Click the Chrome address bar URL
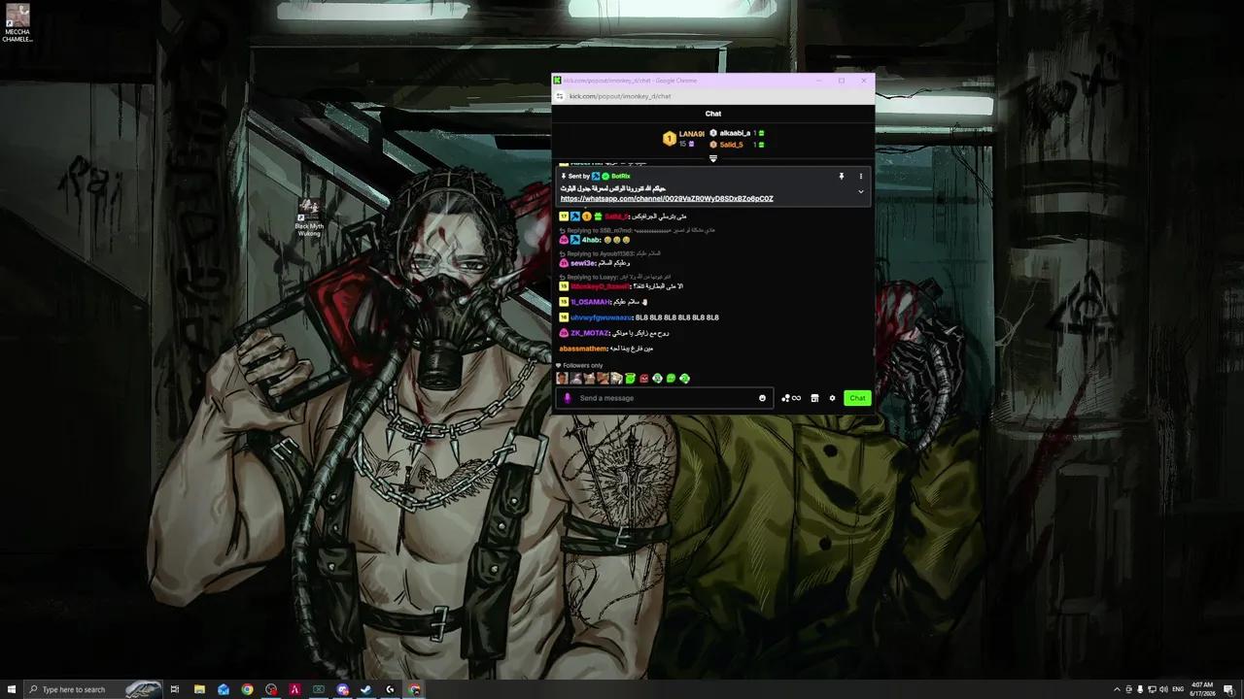The height and width of the screenshot is (699, 1244). (x=620, y=96)
